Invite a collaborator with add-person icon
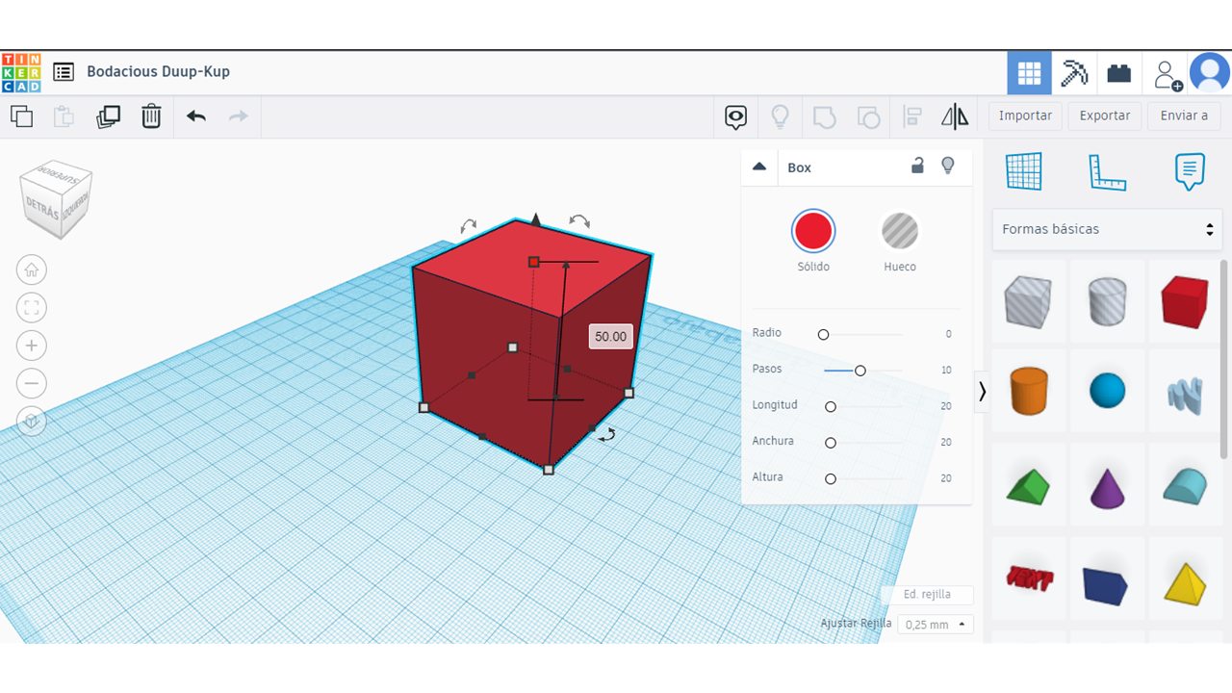The height and width of the screenshot is (693, 1232). [x=1168, y=73]
